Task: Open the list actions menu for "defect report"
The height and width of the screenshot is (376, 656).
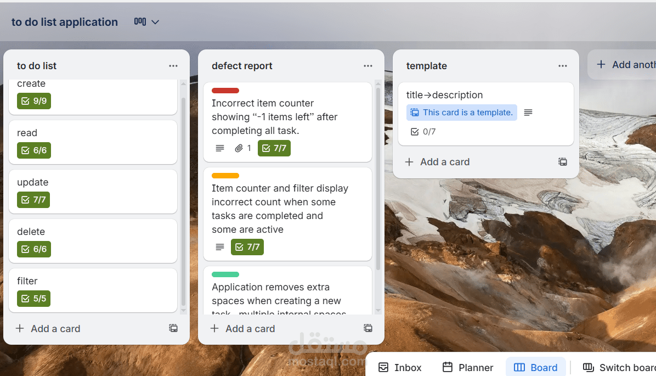Action: point(368,65)
